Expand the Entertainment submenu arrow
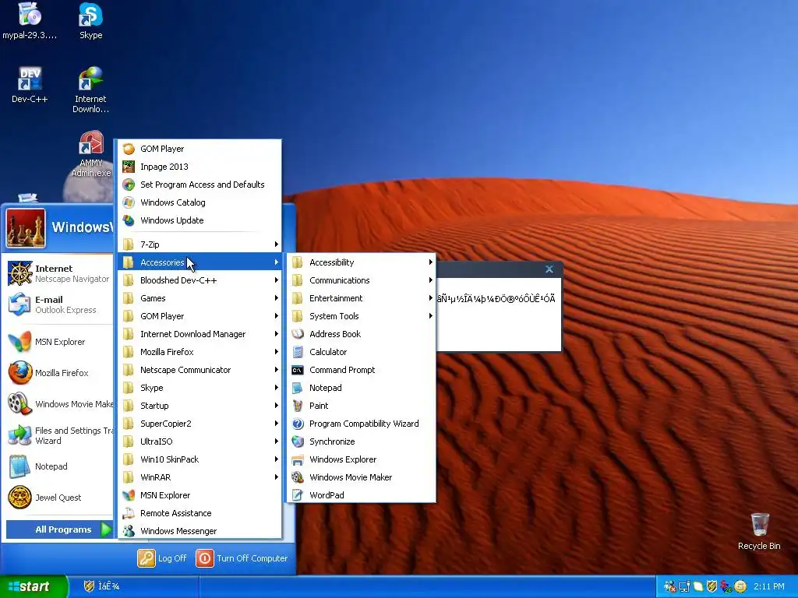 pos(430,298)
